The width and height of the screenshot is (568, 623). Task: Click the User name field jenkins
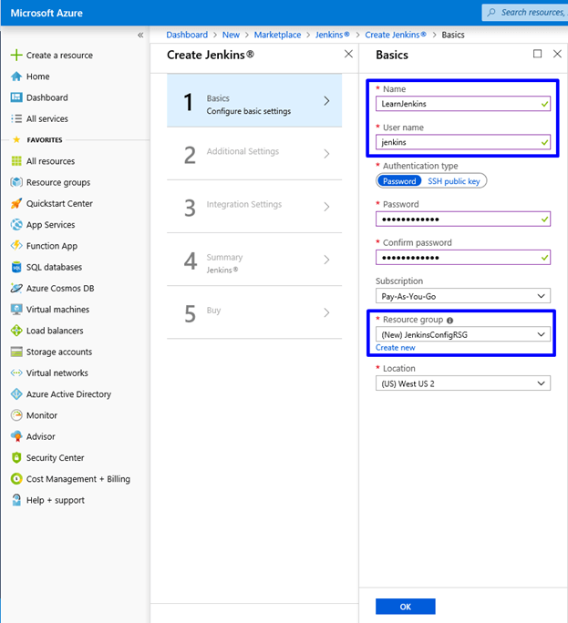click(463, 142)
